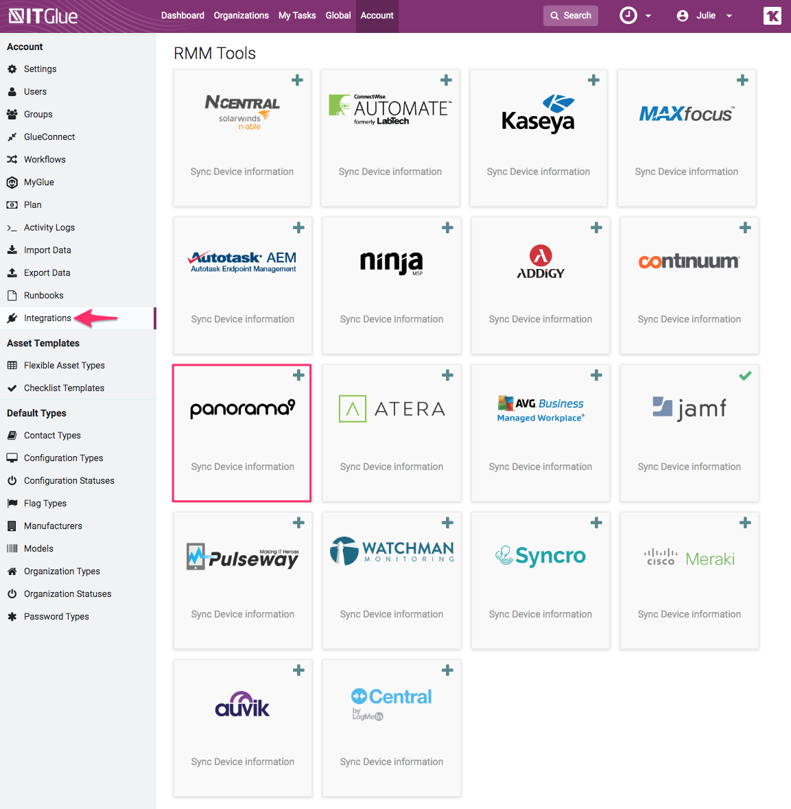791x809 pixels.
Task: Open Contact Types
Action: pos(52,436)
